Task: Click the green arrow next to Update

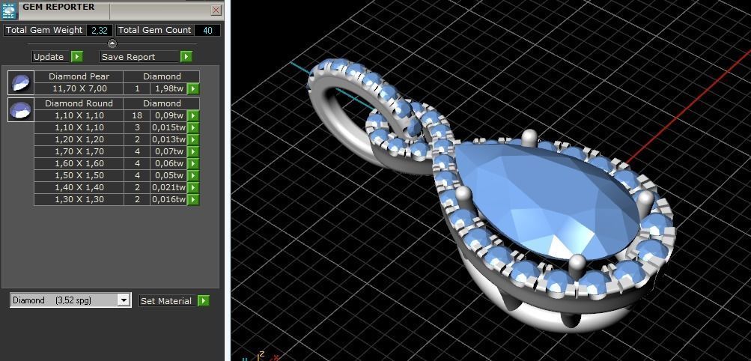Action: click(76, 56)
